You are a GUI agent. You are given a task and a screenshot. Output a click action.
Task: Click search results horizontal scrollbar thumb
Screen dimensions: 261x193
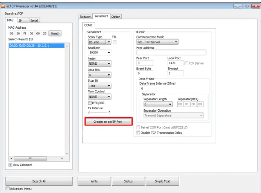30,159
